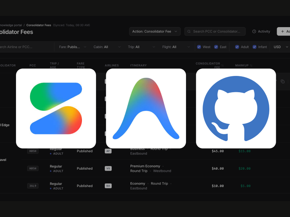
Task: Click the $15.00 markup value
Action: (x=244, y=151)
